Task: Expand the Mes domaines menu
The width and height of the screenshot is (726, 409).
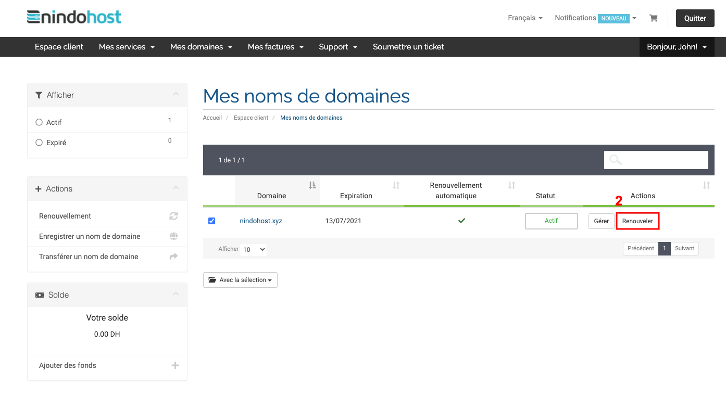Action: [201, 47]
